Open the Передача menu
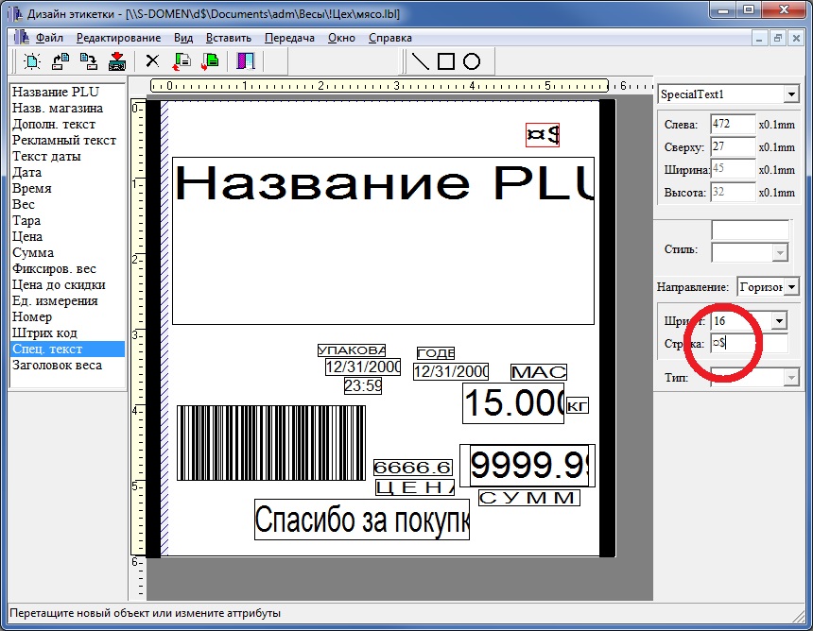Screen dimensions: 813x631 [x=289, y=38]
